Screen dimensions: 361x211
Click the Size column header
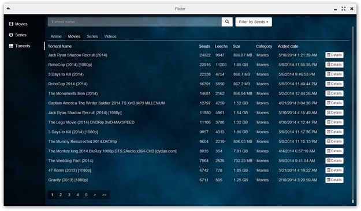236,46
